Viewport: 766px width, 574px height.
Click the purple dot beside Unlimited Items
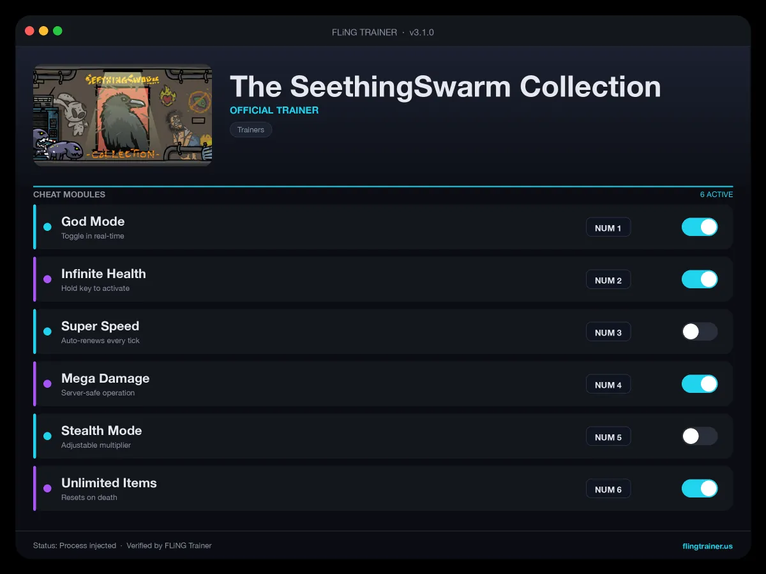tap(47, 489)
